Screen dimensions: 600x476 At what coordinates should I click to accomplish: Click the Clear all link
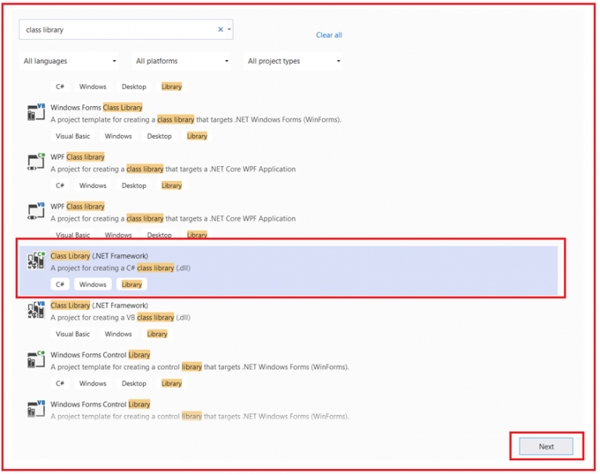point(329,35)
